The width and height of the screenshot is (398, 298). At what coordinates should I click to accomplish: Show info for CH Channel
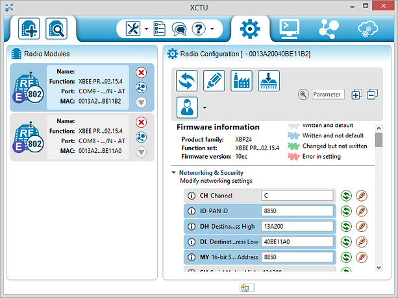click(192, 196)
